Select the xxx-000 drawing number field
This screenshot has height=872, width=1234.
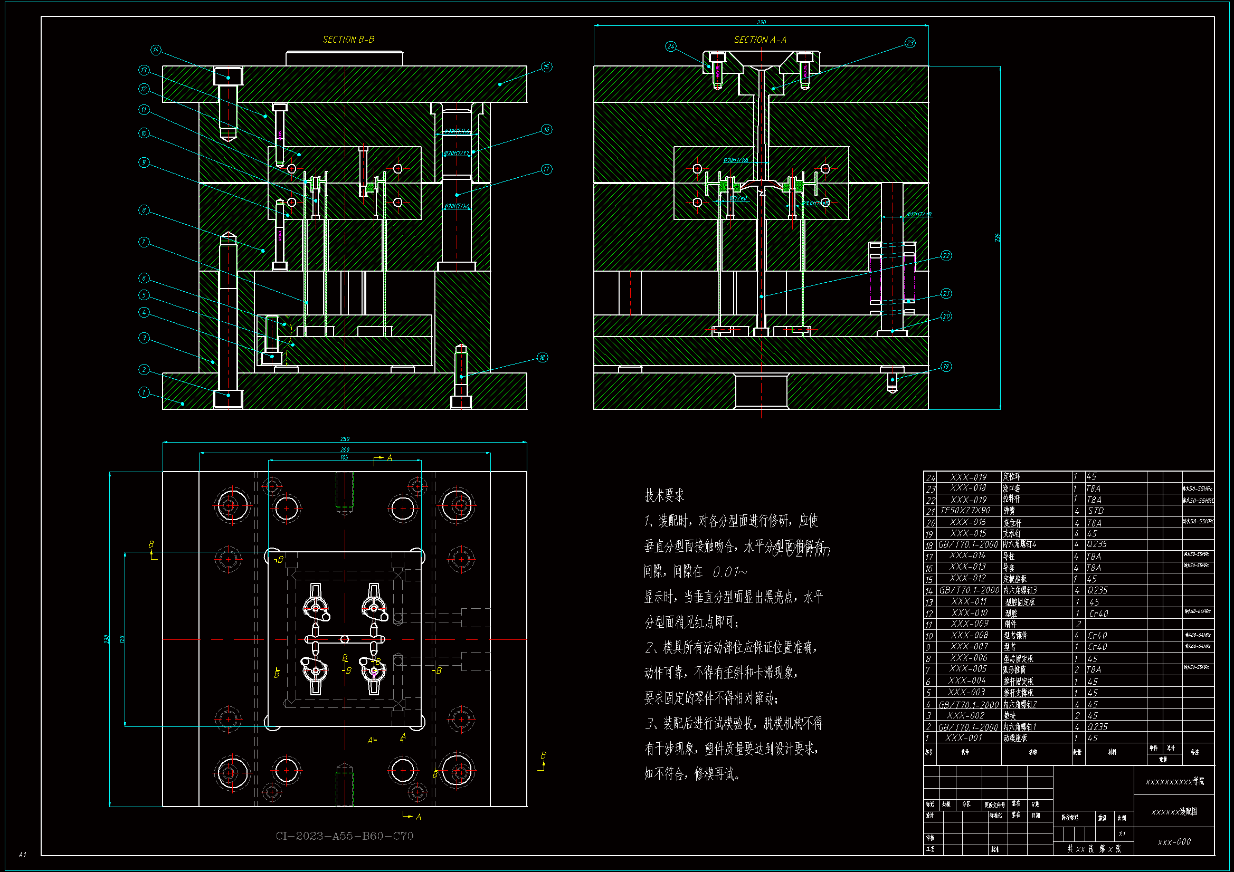pyautogui.click(x=1174, y=842)
